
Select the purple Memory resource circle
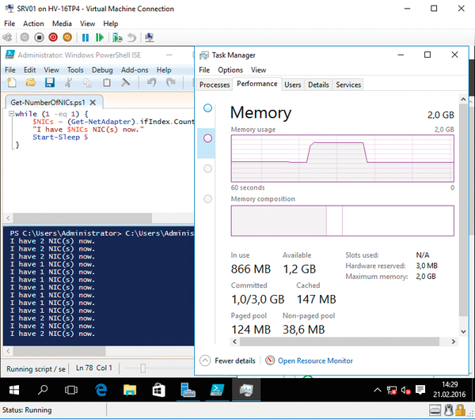[207, 138]
